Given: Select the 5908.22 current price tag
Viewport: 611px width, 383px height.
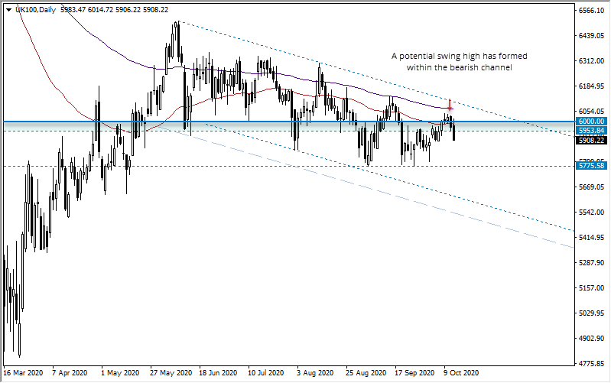Looking at the screenshot, I should [593, 141].
